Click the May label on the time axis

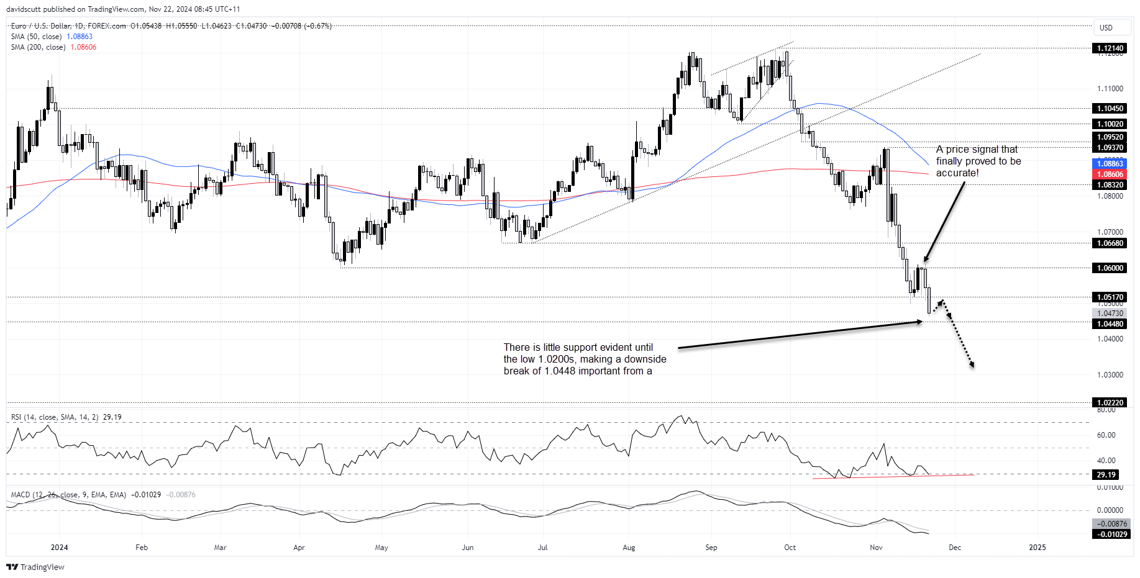(381, 548)
